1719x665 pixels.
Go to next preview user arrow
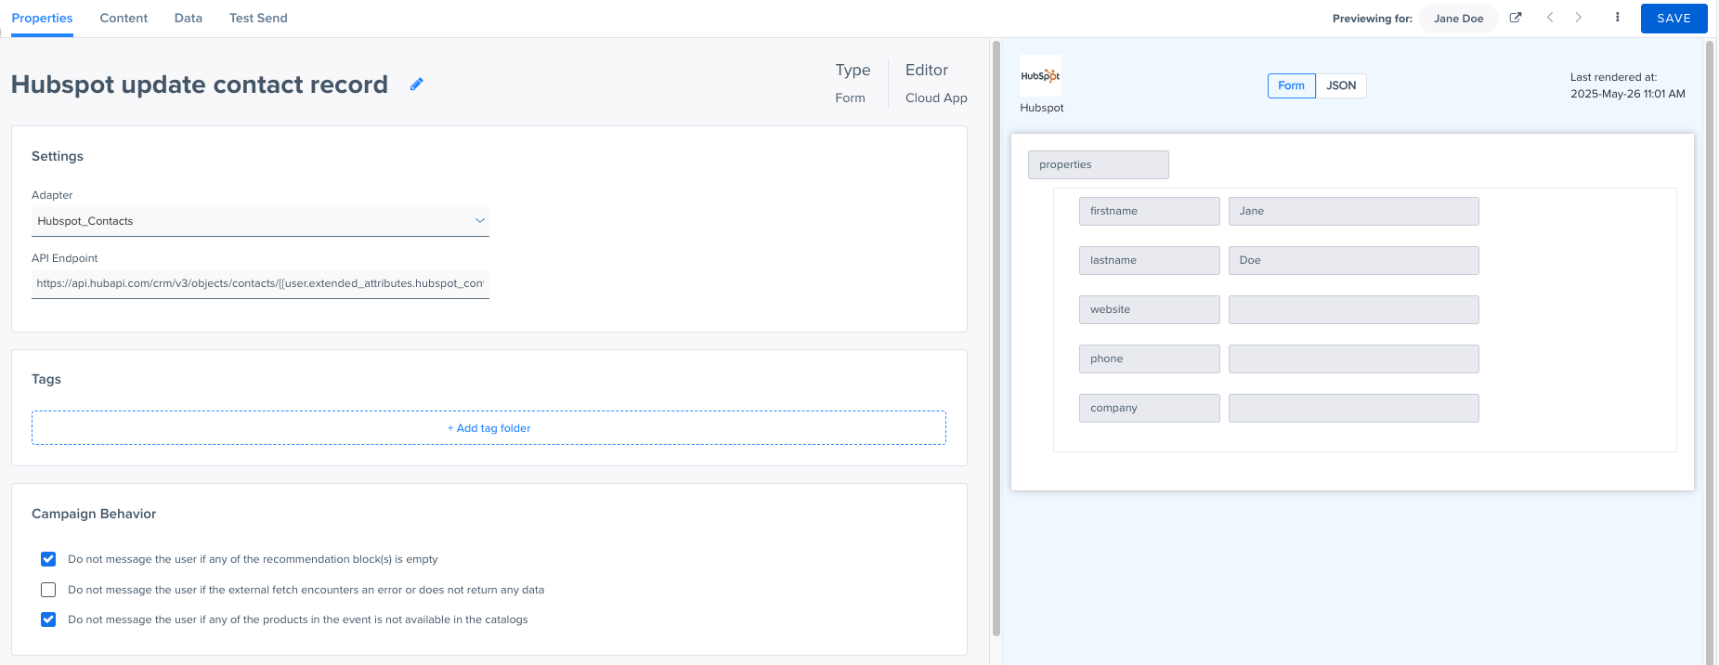1579,18
